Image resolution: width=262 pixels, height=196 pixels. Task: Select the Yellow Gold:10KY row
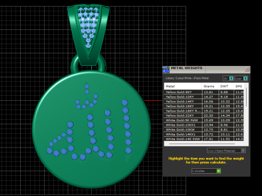point(204,97)
